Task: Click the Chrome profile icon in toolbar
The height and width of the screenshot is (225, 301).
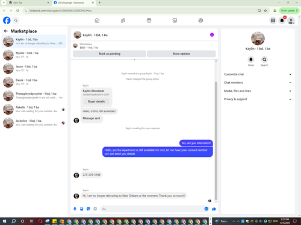Action: [x=275, y=10]
